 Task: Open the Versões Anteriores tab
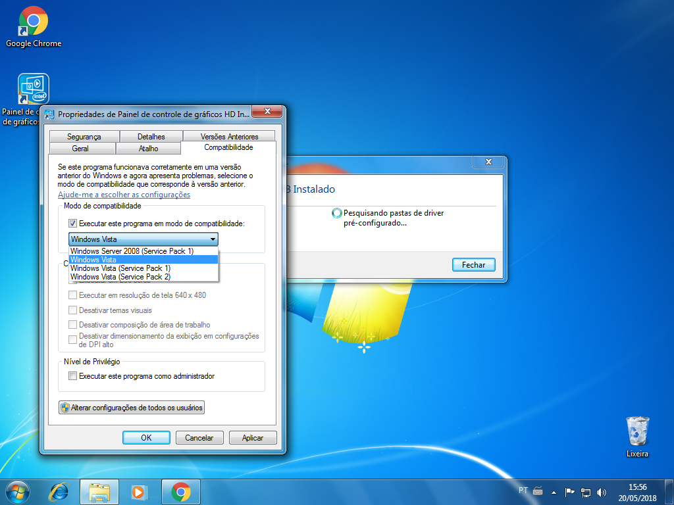[x=229, y=137]
